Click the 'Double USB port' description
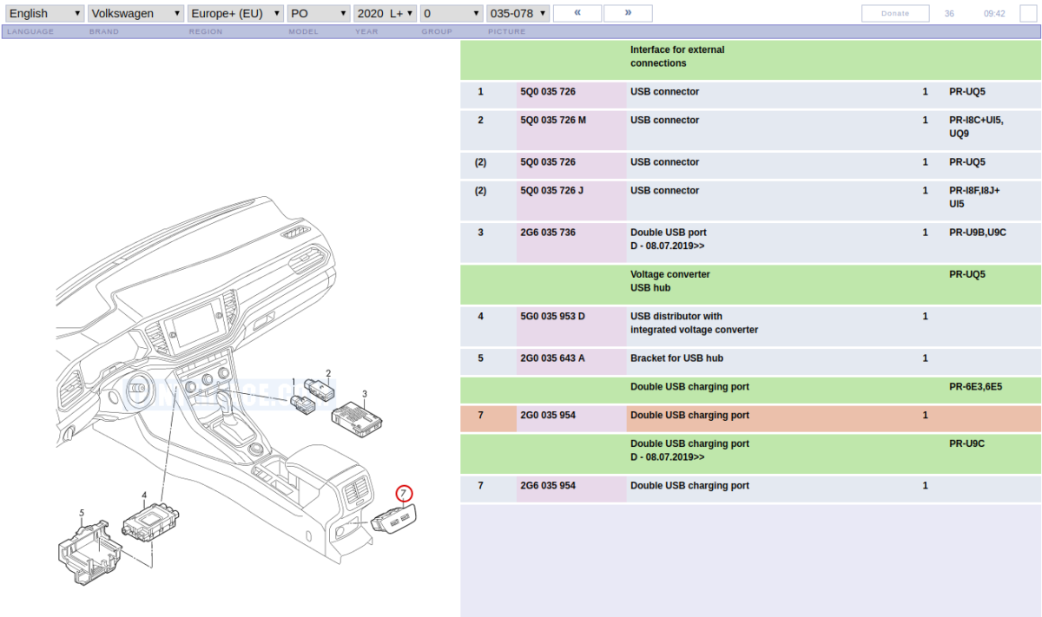The image size is (1042, 617). pyautogui.click(x=669, y=233)
